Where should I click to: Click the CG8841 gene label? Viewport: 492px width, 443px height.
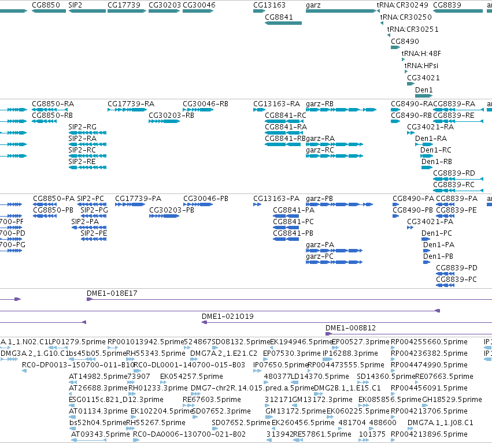(279, 17)
